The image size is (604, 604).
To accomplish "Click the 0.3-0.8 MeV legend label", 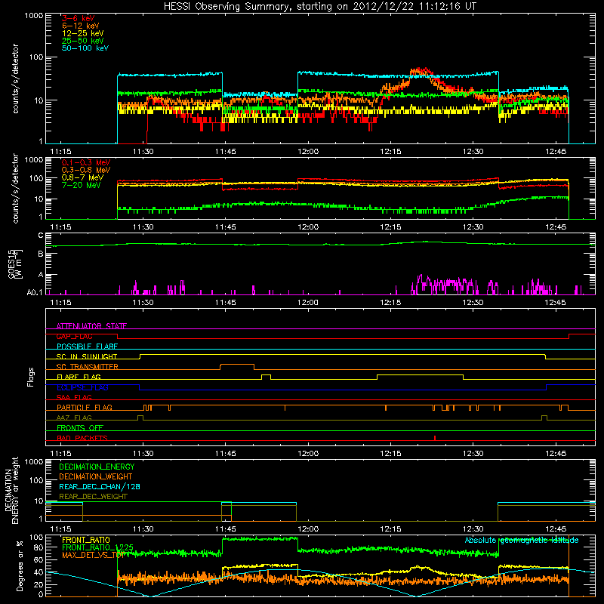I will pos(86,170).
